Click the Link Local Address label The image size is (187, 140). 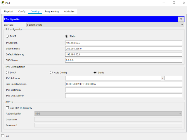pos(16,84)
